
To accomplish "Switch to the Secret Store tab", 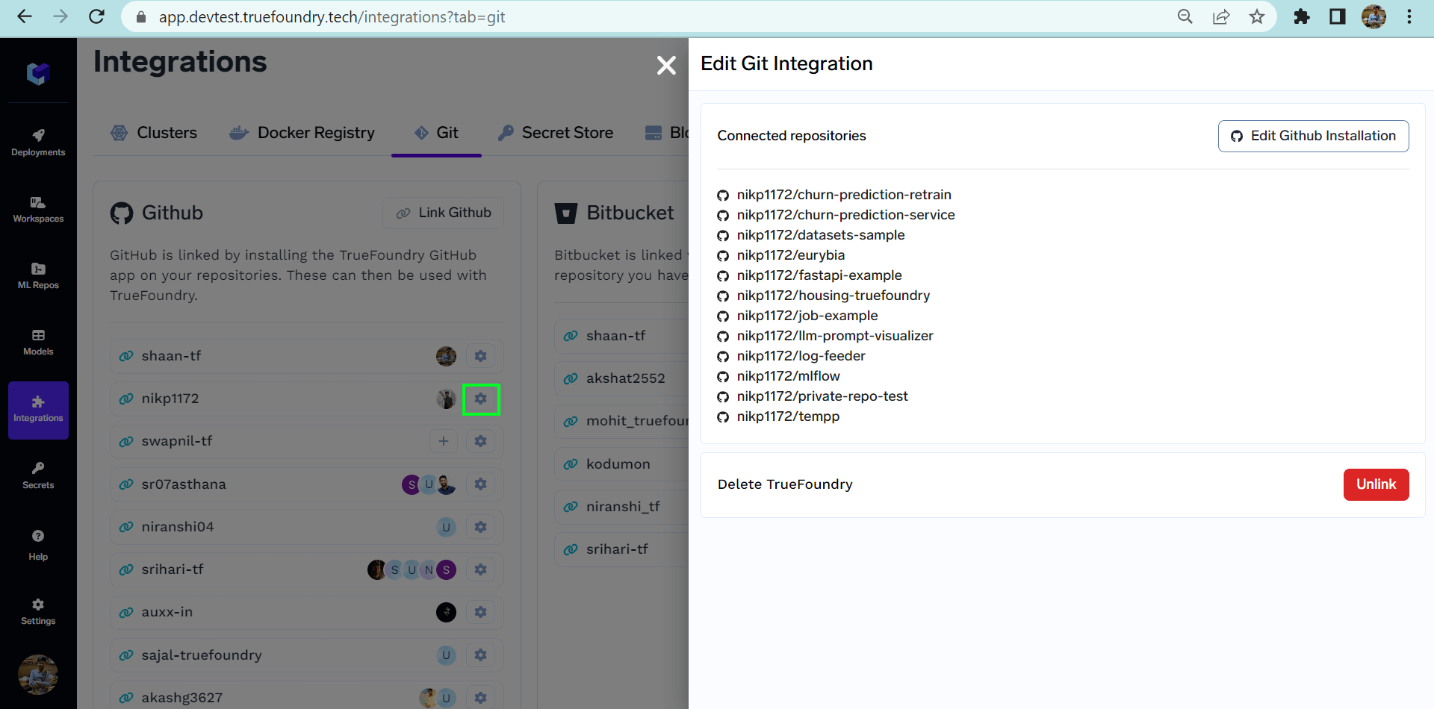I will click(x=556, y=133).
